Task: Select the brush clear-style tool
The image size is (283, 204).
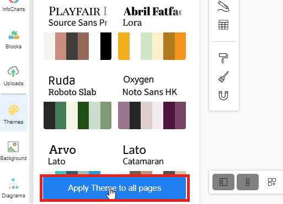Action: pos(223,77)
